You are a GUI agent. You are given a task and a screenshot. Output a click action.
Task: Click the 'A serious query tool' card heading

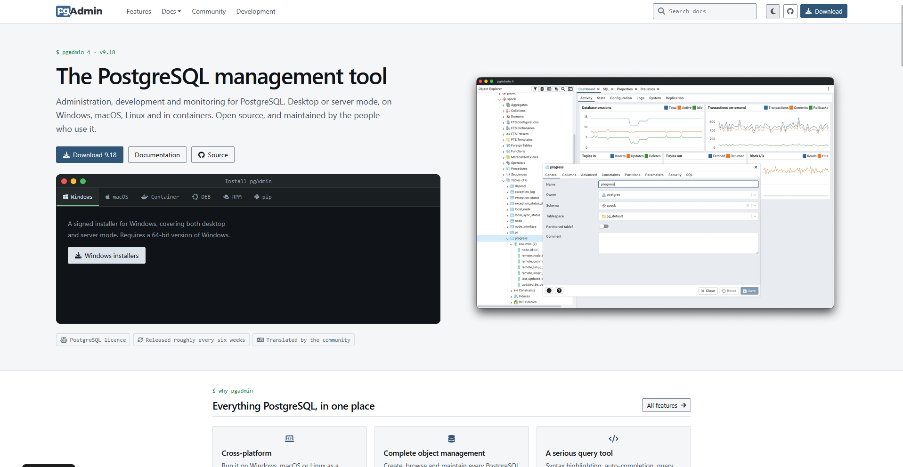579,453
